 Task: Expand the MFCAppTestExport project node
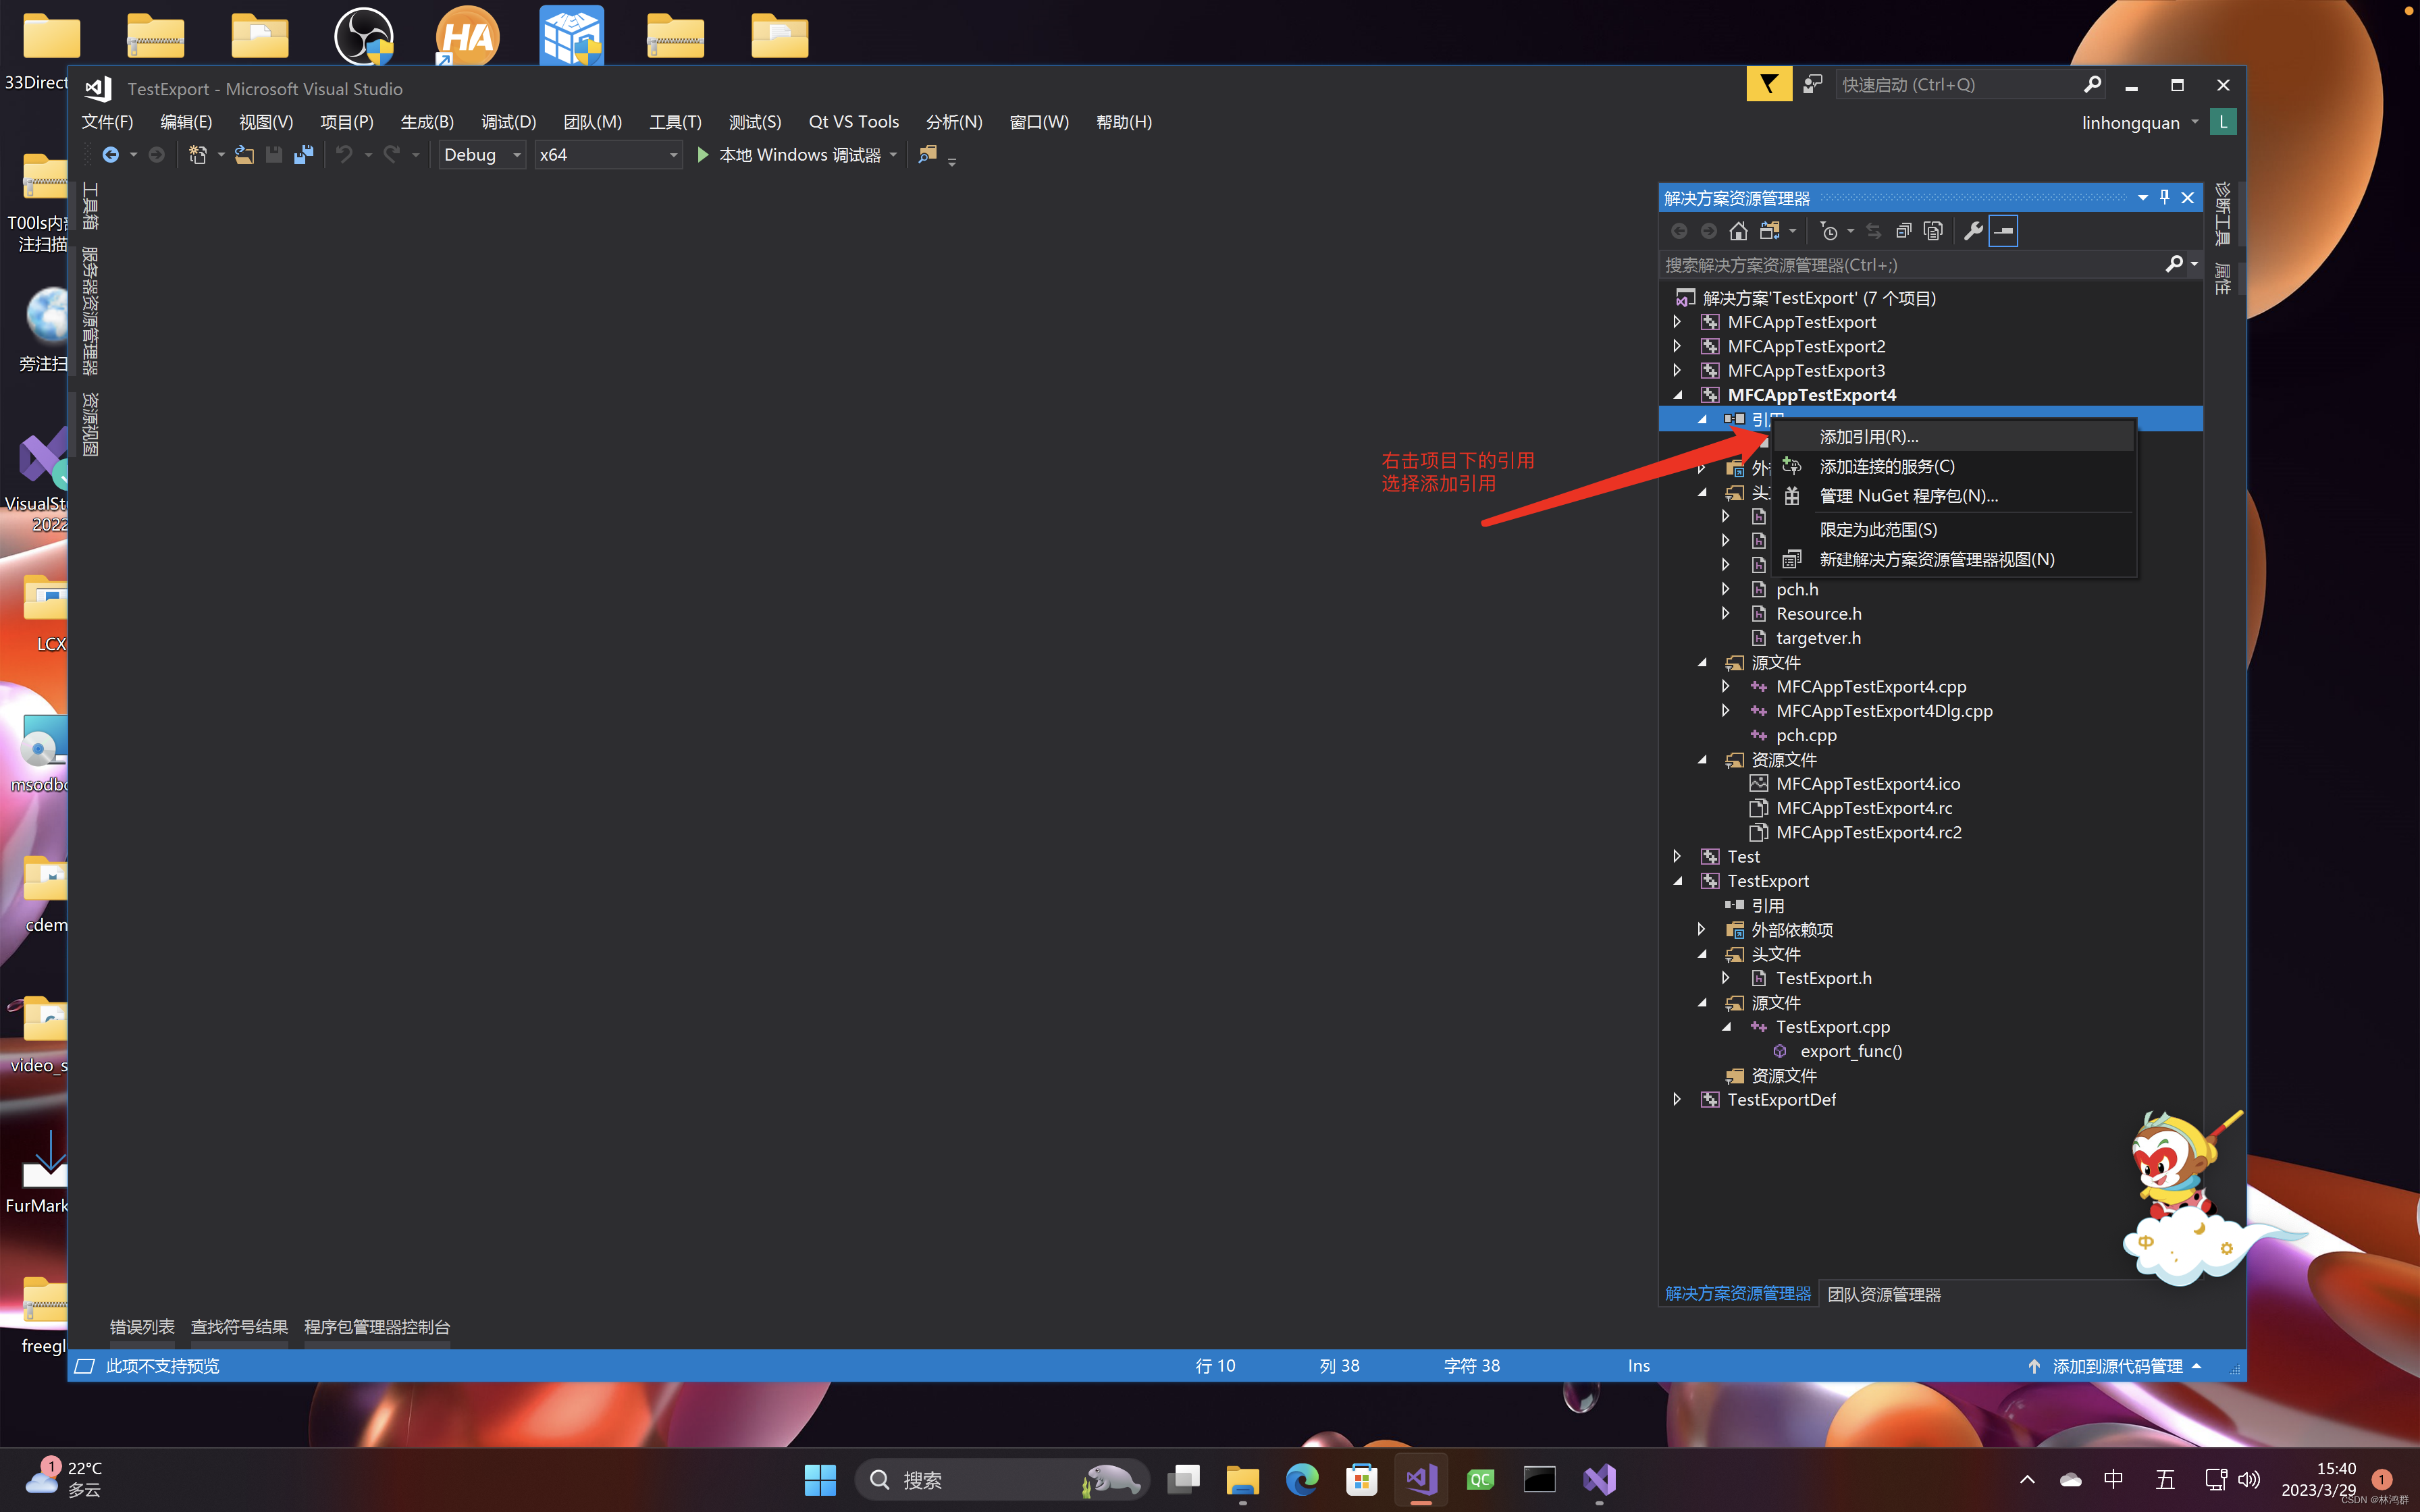click(x=1678, y=322)
